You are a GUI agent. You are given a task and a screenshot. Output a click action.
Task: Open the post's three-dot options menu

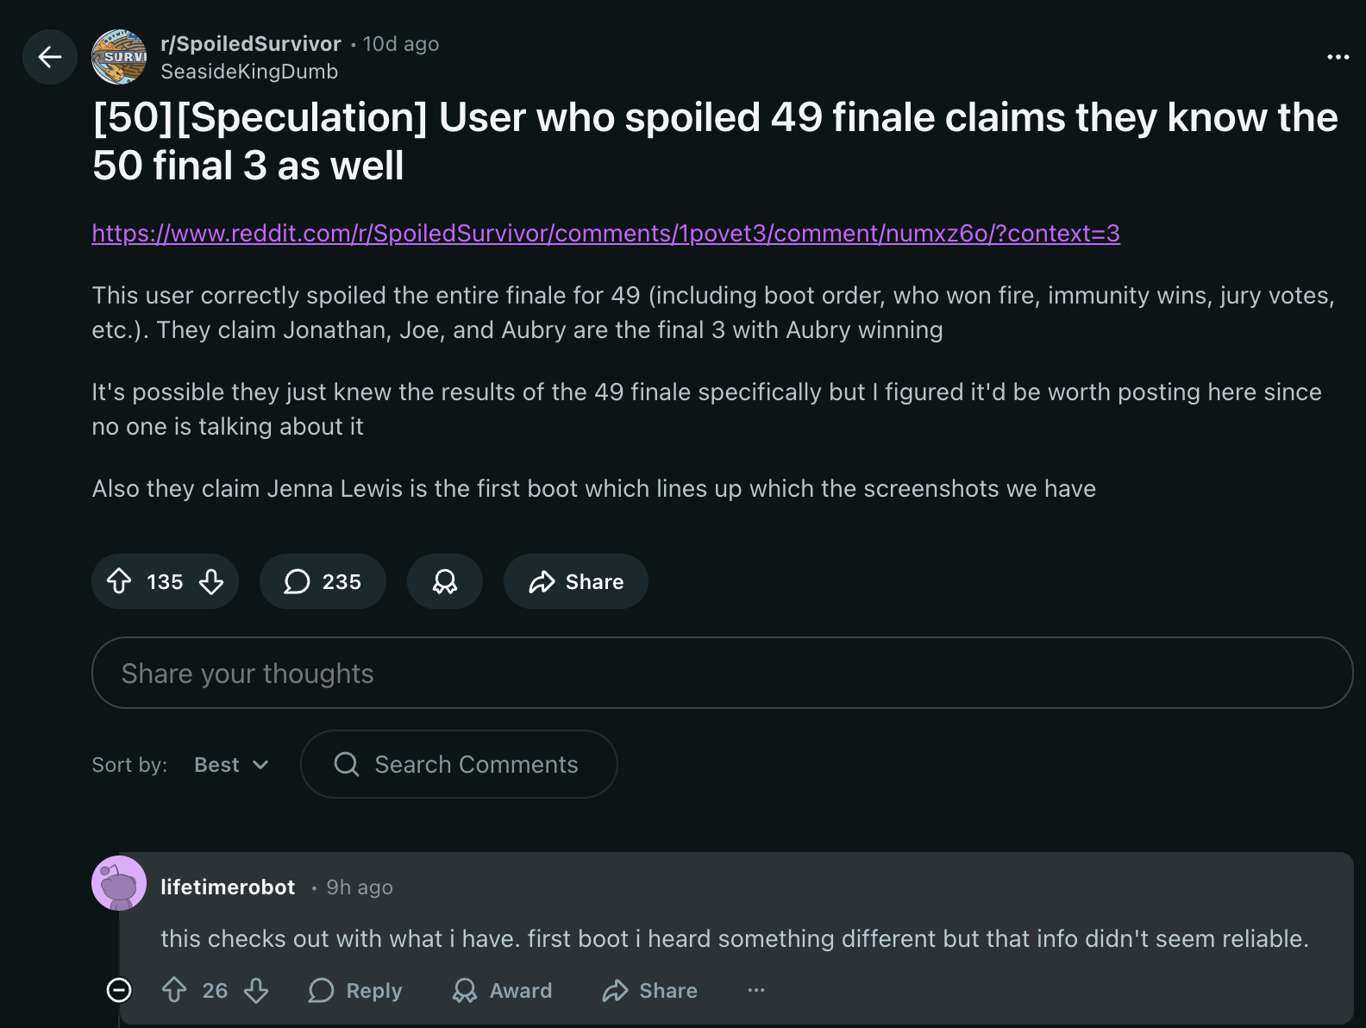point(1338,57)
